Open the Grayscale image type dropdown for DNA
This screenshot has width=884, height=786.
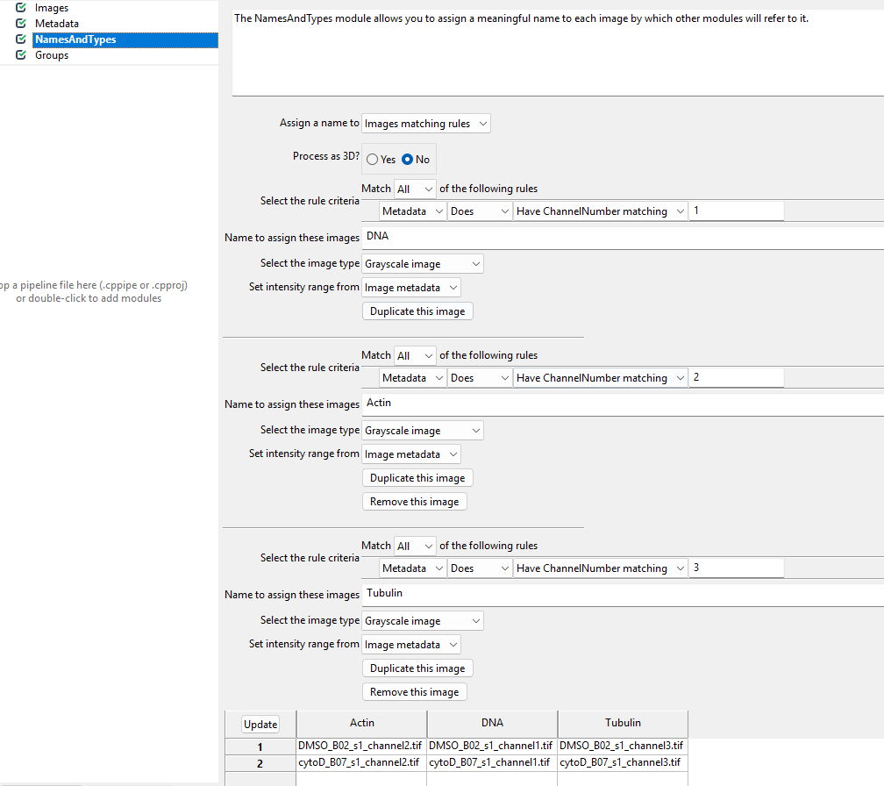click(x=422, y=263)
